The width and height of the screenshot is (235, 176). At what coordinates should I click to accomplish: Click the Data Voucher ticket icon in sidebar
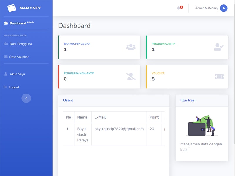[x=6, y=57]
